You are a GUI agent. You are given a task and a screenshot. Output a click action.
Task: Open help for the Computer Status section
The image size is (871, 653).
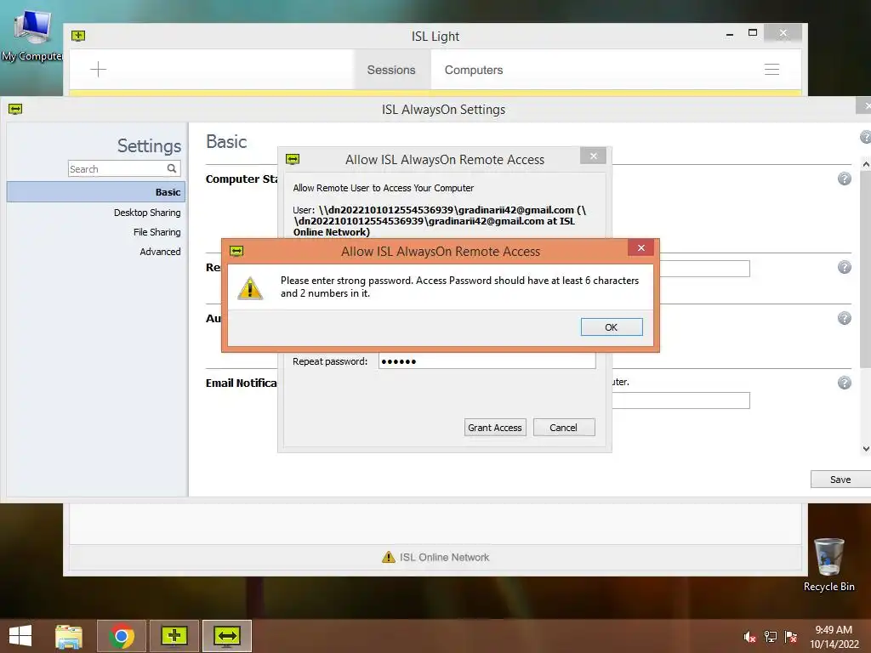click(845, 179)
